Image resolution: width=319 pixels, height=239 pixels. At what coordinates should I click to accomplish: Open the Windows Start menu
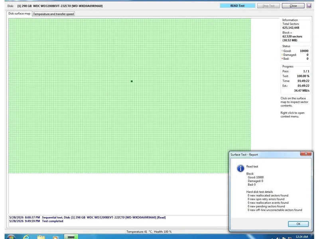11,237
